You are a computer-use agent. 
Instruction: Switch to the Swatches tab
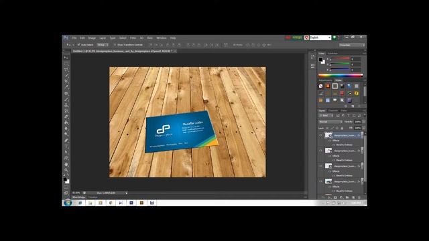[332, 54]
